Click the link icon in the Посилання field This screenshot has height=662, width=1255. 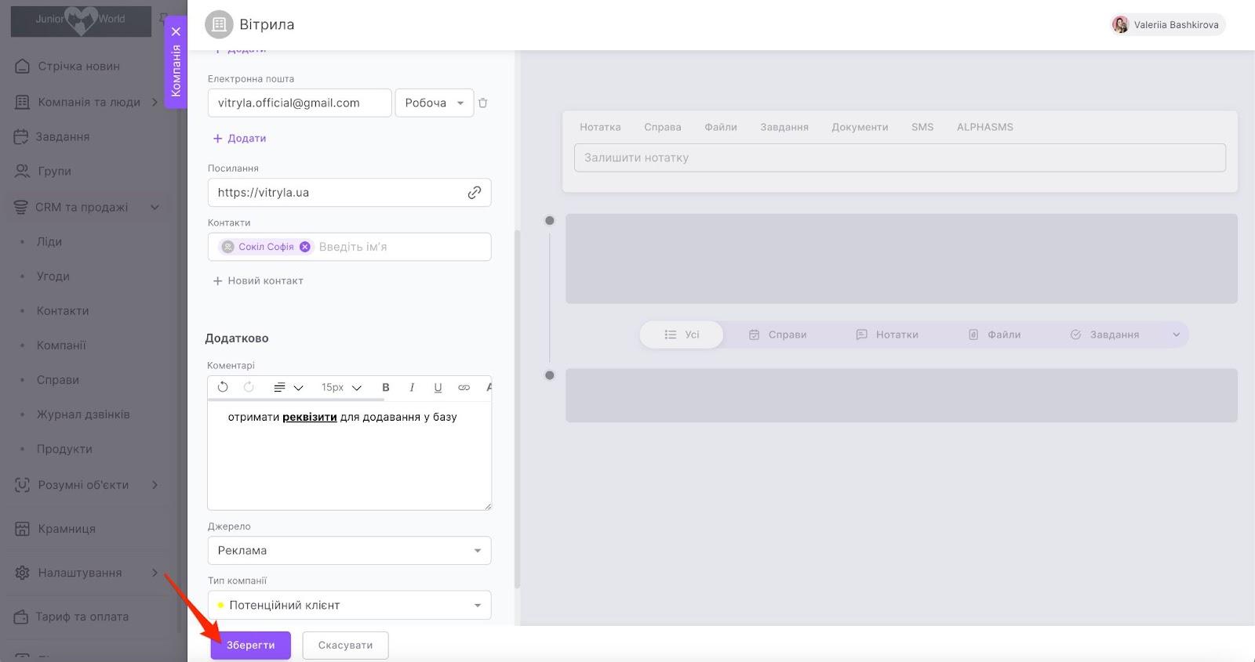tap(474, 193)
